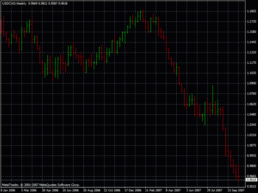Click the 23 Sep 2007 date label
Viewport: 258px width, 193px height.
point(236,191)
